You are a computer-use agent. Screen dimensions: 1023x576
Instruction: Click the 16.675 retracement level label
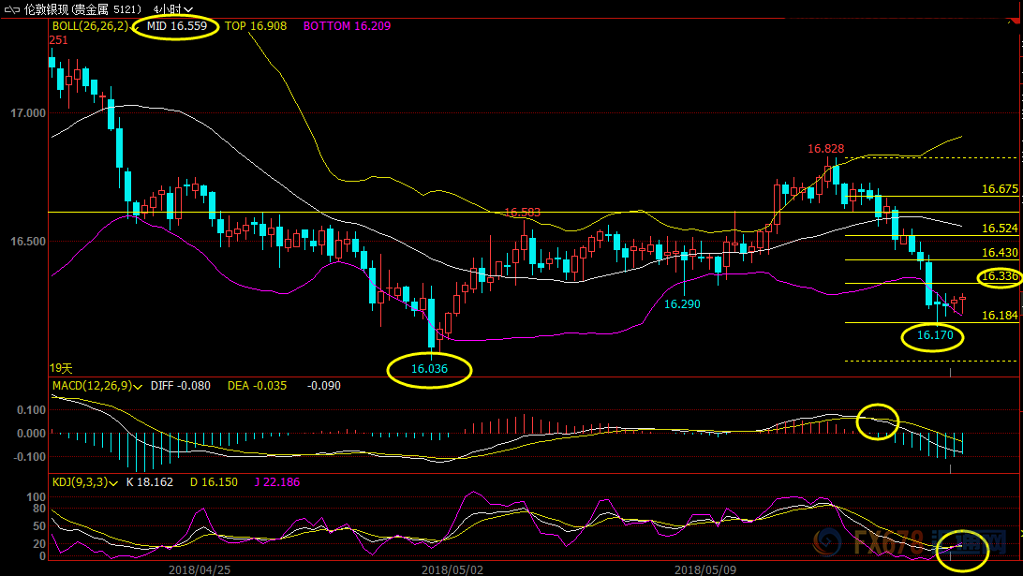point(1000,189)
